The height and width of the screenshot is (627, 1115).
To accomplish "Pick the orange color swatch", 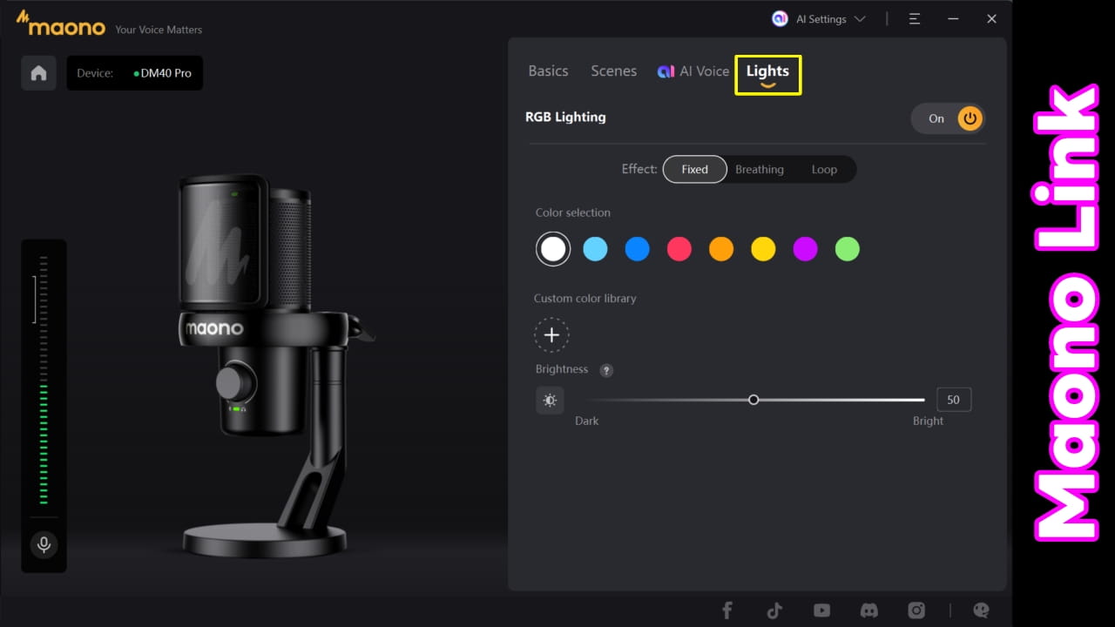I will [721, 249].
